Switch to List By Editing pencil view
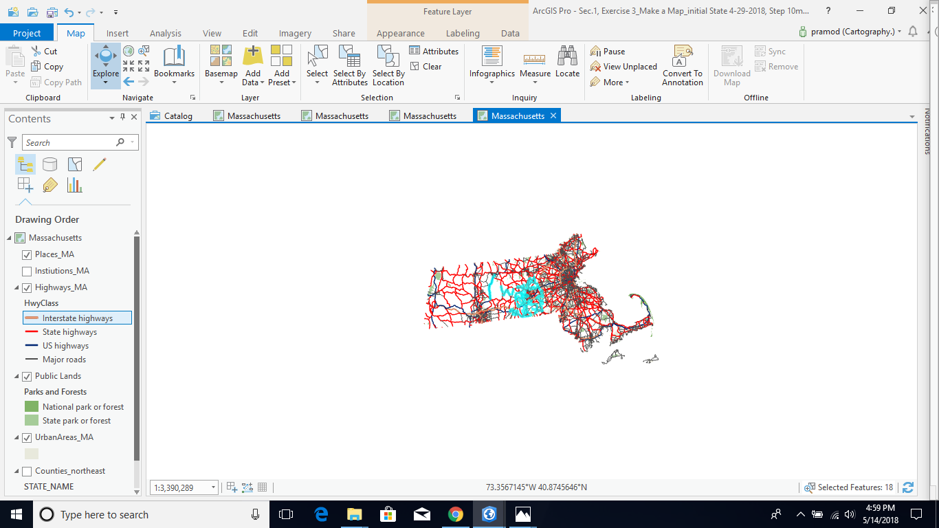The width and height of the screenshot is (939, 528). (x=100, y=164)
